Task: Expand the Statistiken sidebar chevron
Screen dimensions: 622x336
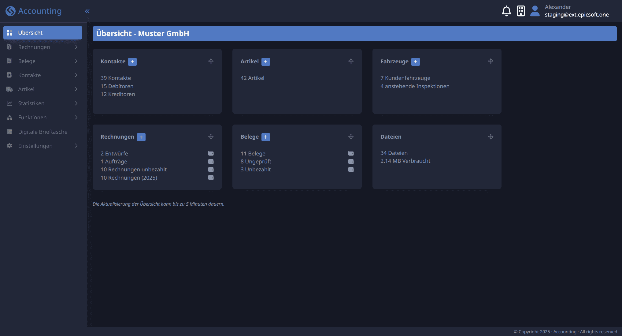Action: tap(76, 103)
